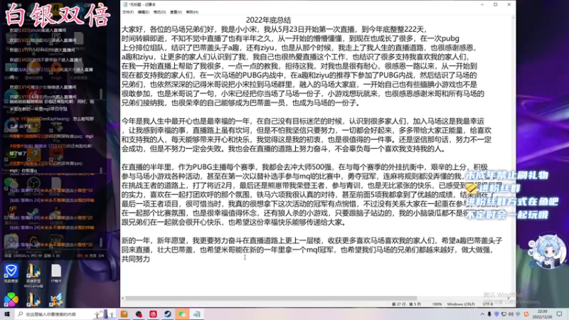The width and height of the screenshot is (569, 320).
Task: Click the 100% zoom status entry
Action: [x=437, y=304]
